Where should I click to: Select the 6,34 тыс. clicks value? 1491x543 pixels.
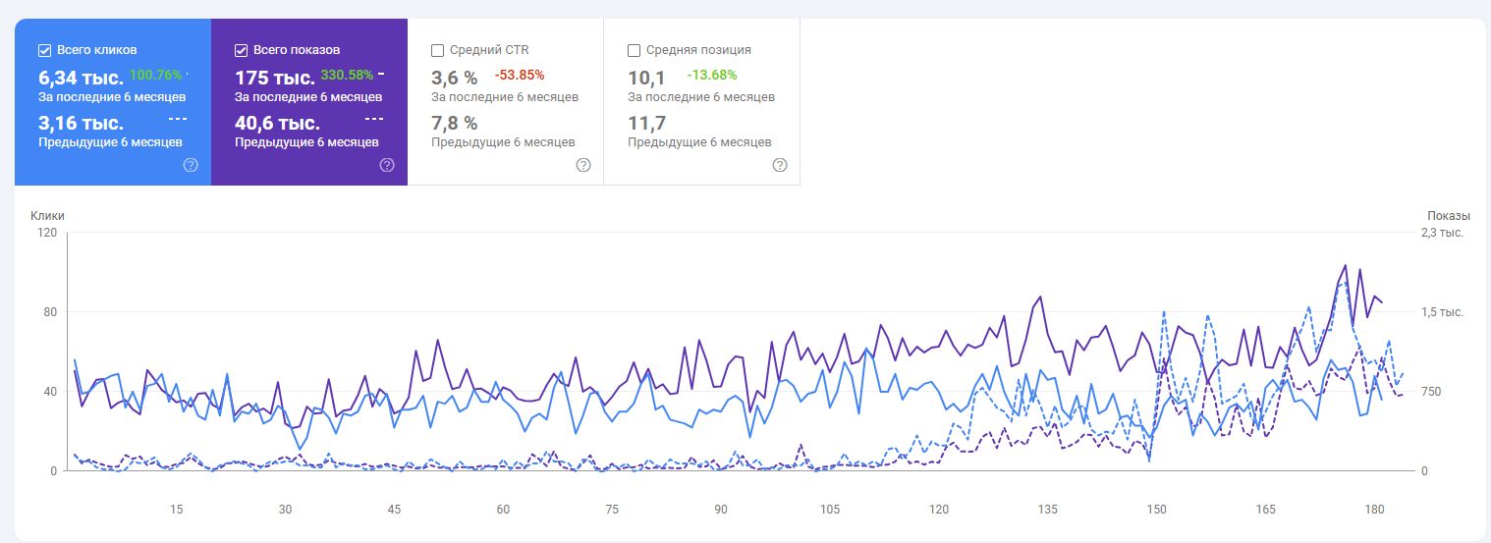point(81,78)
